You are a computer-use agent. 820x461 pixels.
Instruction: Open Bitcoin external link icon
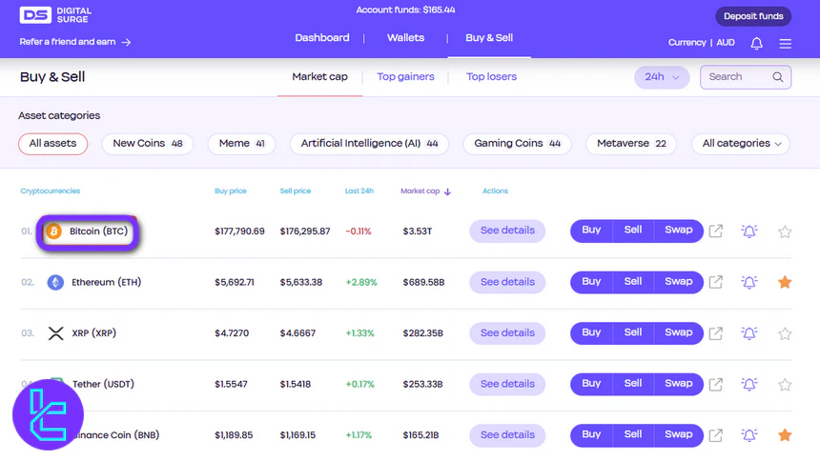[715, 231]
